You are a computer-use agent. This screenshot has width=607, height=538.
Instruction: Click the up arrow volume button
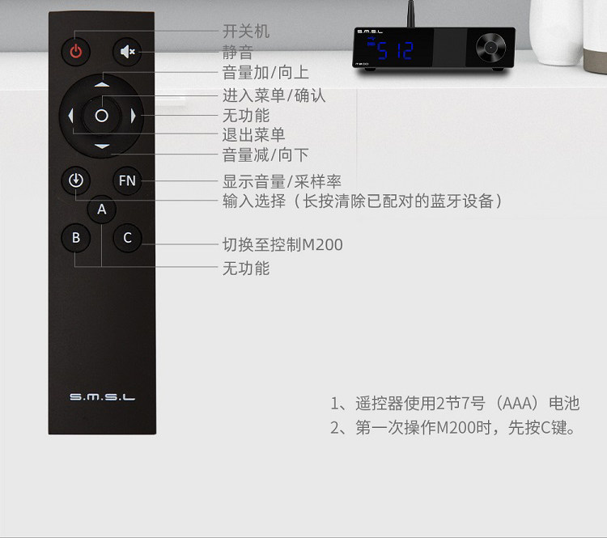102,84
